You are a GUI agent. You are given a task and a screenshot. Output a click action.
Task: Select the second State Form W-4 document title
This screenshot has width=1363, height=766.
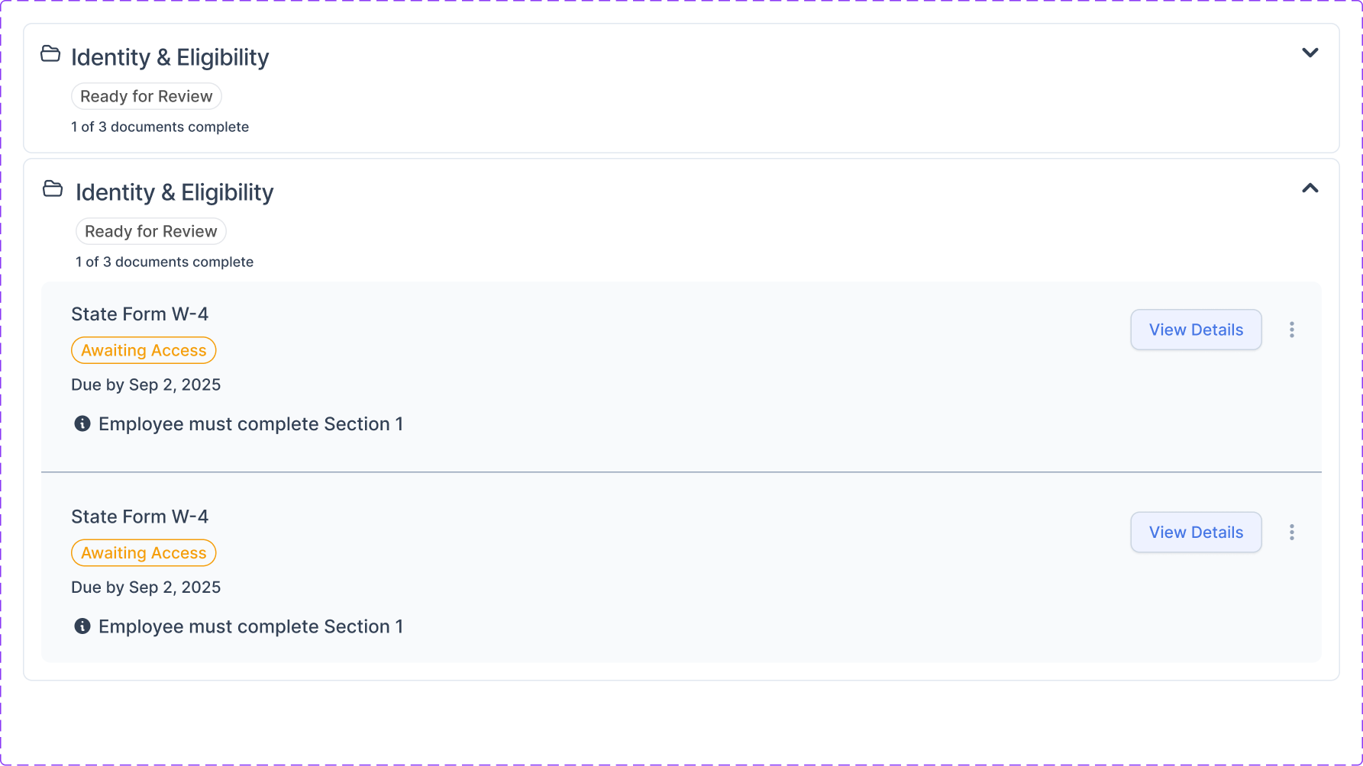click(140, 517)
